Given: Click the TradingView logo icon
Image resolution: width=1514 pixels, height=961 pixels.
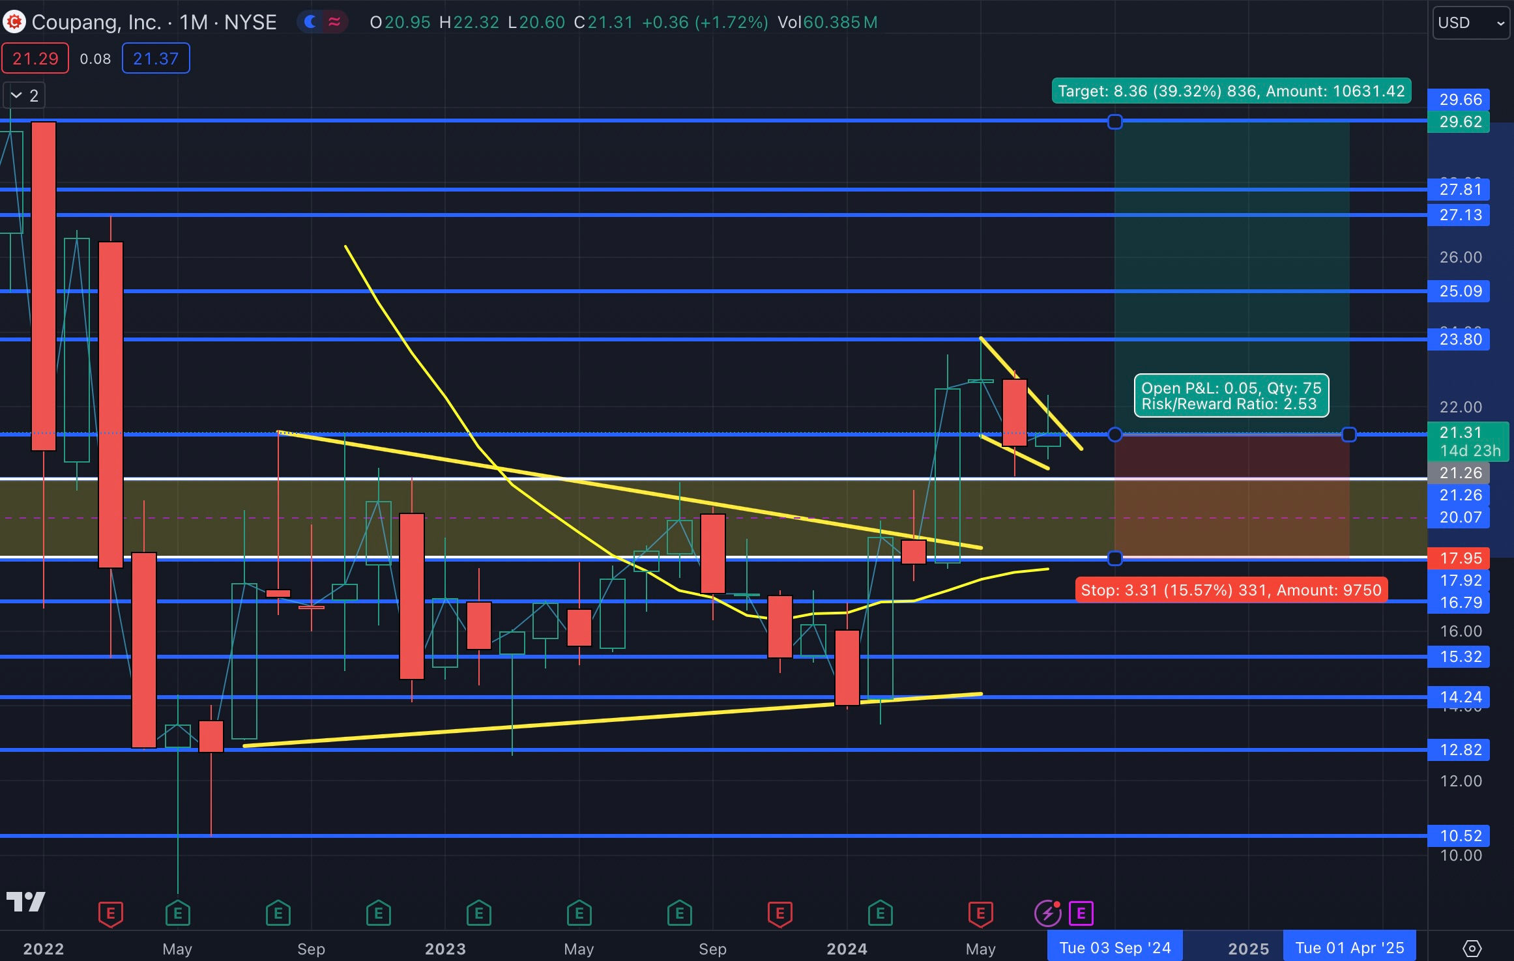Looking at the screenshot, I should [25, 902].
